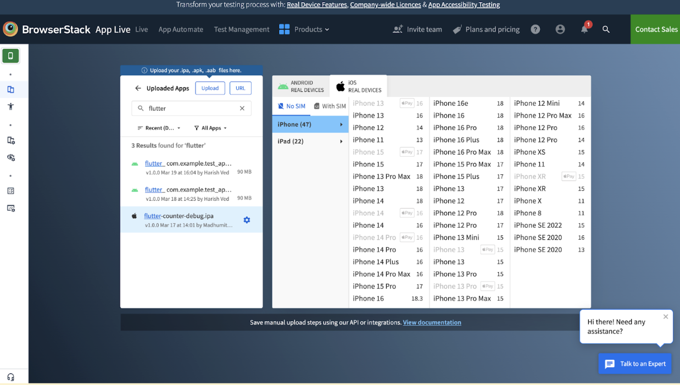Viewport: 680px width, 385px height.
Task: Open the All Apps filter dropdown
Action: 210,128
